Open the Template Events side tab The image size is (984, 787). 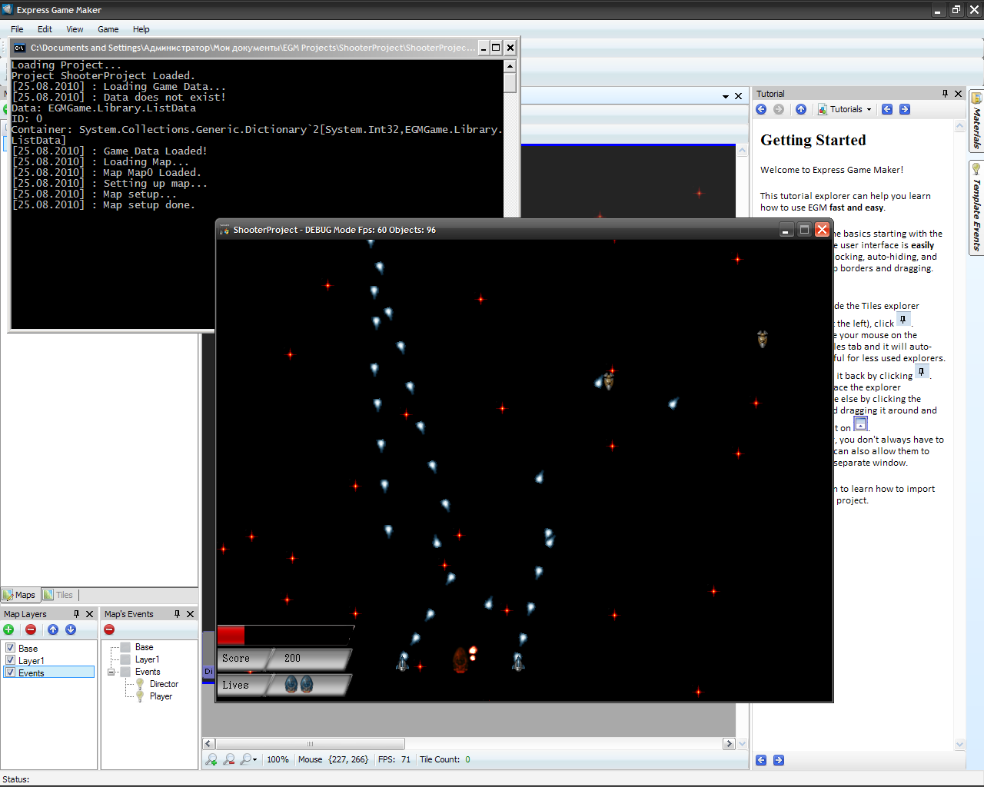click(x=976, y=208)
